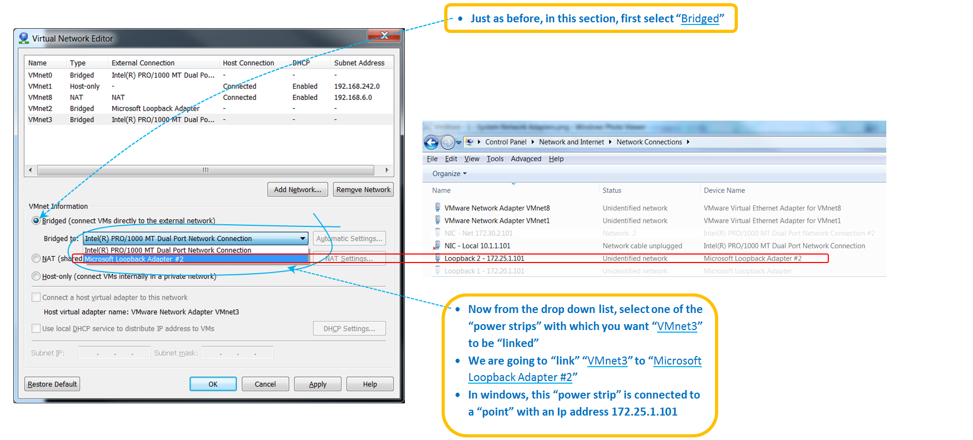973x440 pixels.
Task: Click the NIC - Local 10.1.1.101 adapter icon
Action: pyautogui.click(x=437, y=246)
